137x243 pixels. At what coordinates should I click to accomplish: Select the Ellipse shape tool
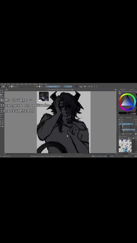[3, 96]
